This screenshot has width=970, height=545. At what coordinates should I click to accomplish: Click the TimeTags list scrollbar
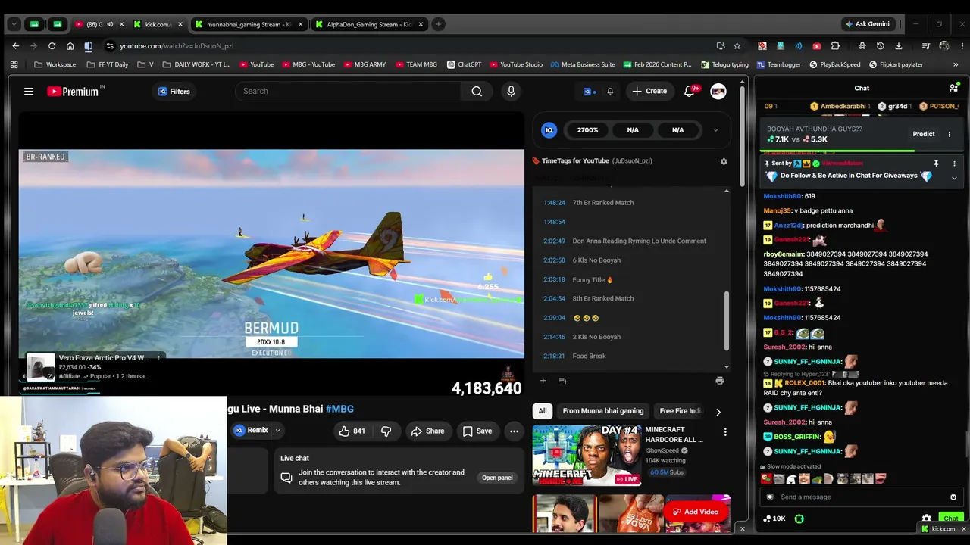726,322
